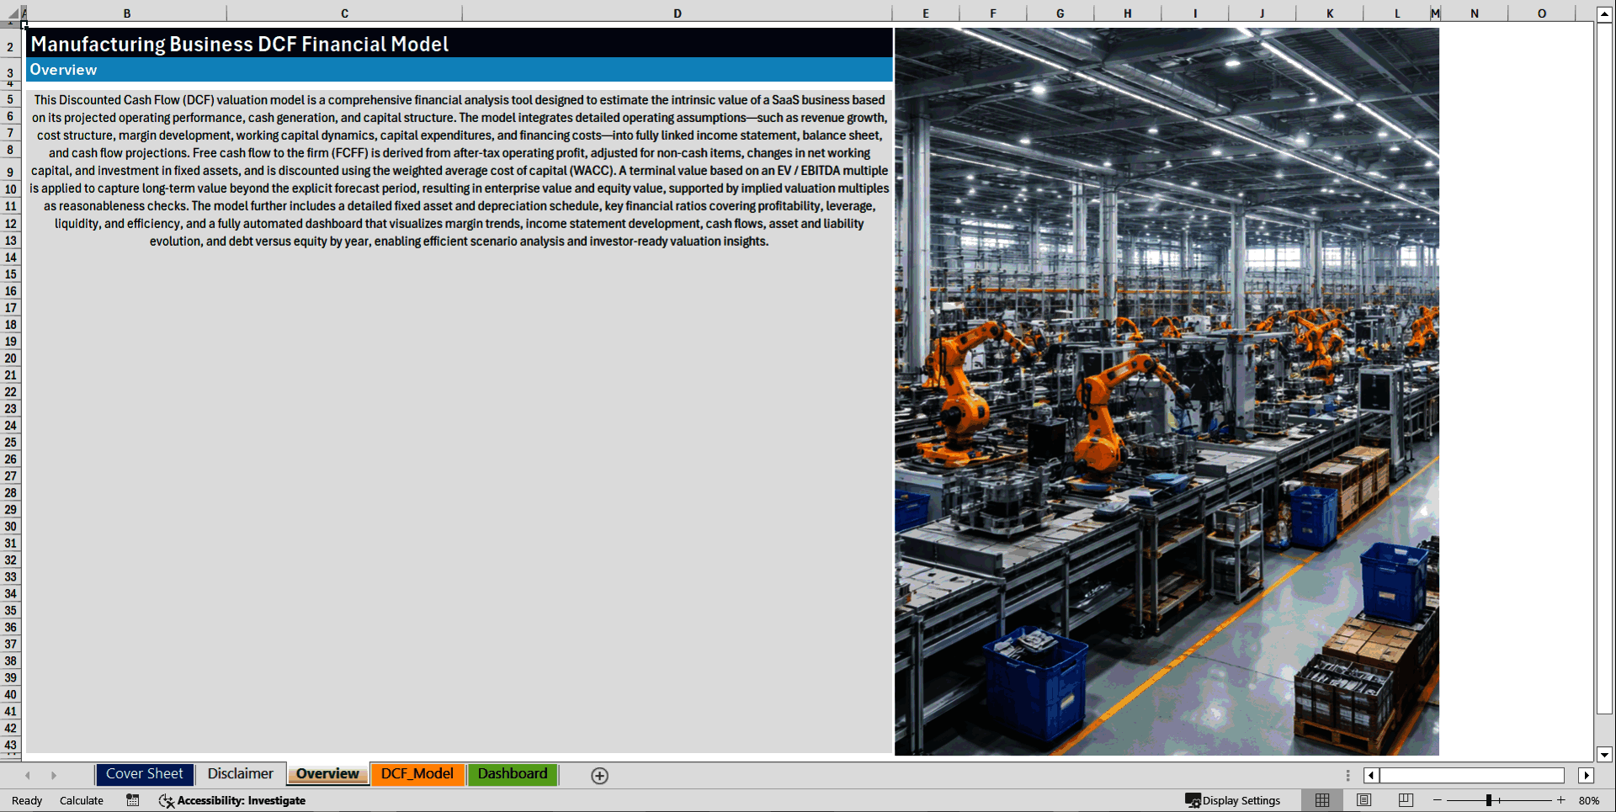Open the Dashboard sheet tab
Viewport: 1616px width, 812px height.
point(513,774)
